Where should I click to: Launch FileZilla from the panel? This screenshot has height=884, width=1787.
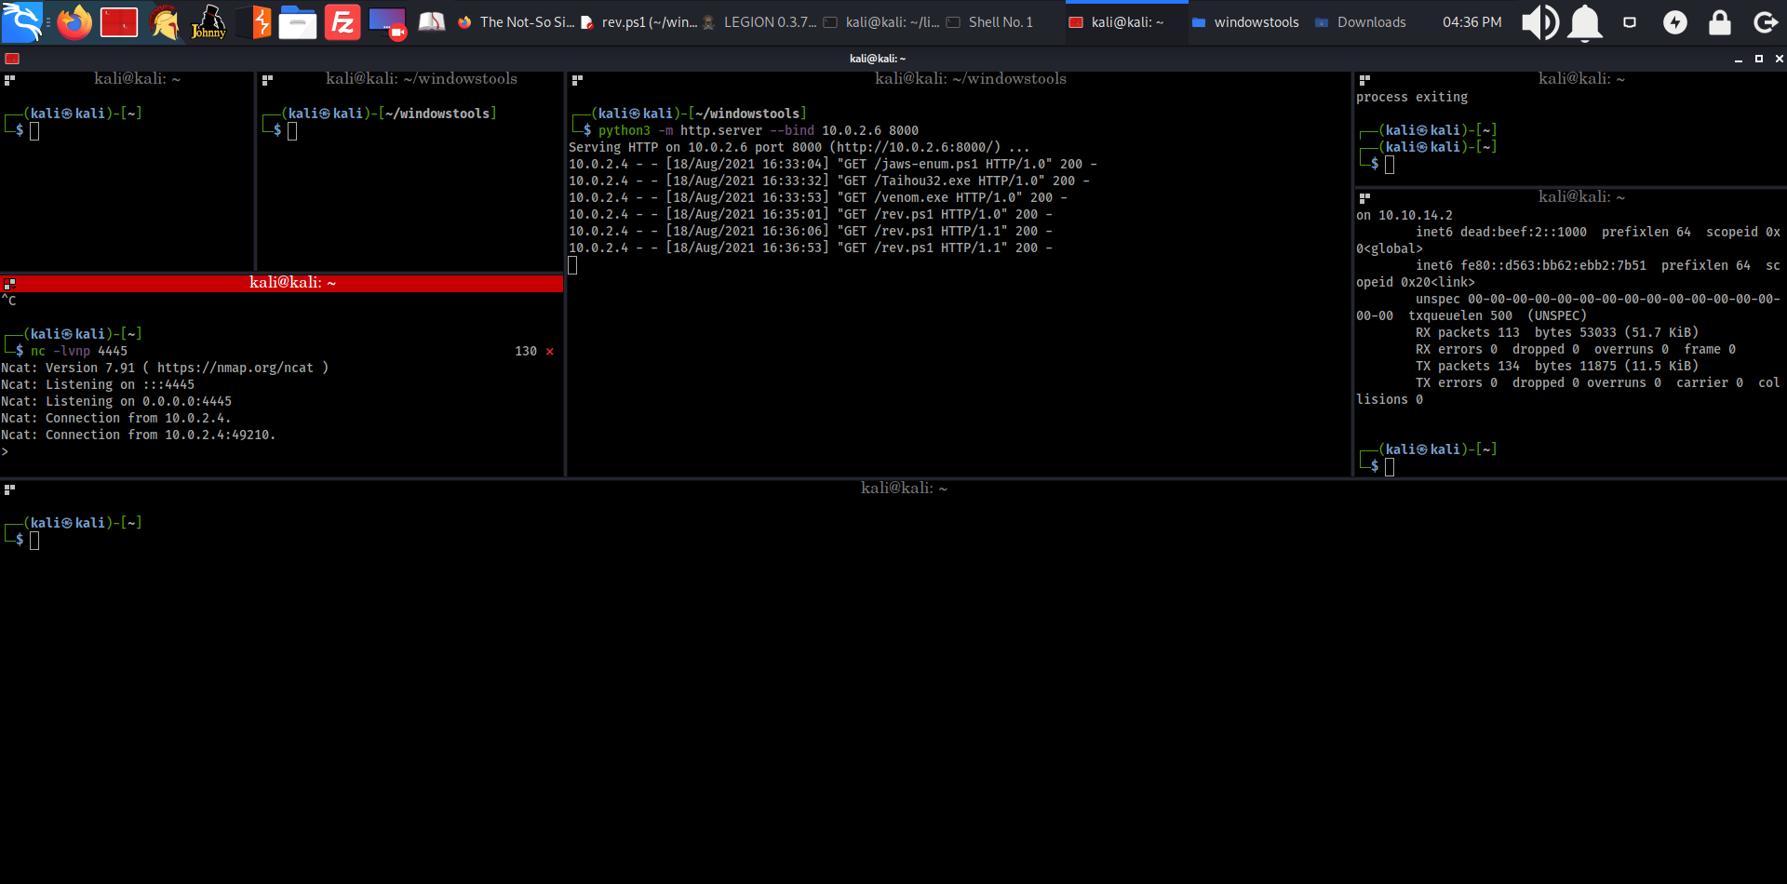coord(343,22)
